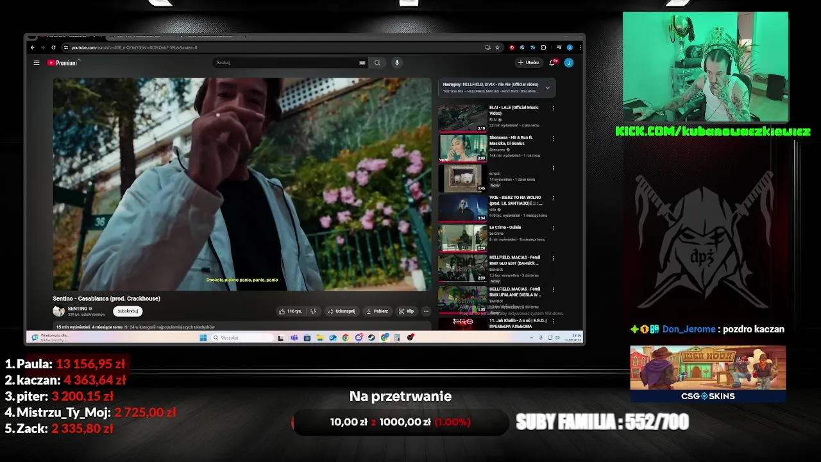This screenshot has height=462, width=821.
Task: Click chat username Don_Jerome
Action: [x=689, y=329]
